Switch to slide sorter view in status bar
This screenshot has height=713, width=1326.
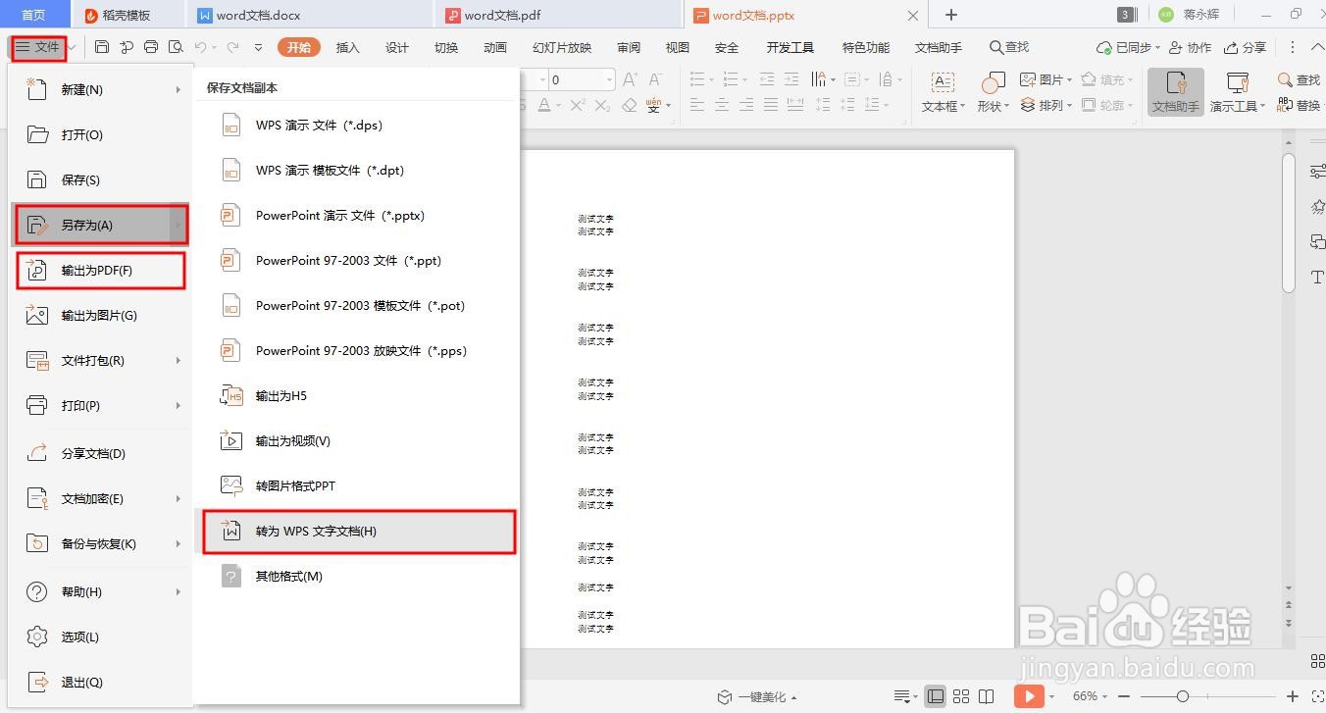point(961,696)
